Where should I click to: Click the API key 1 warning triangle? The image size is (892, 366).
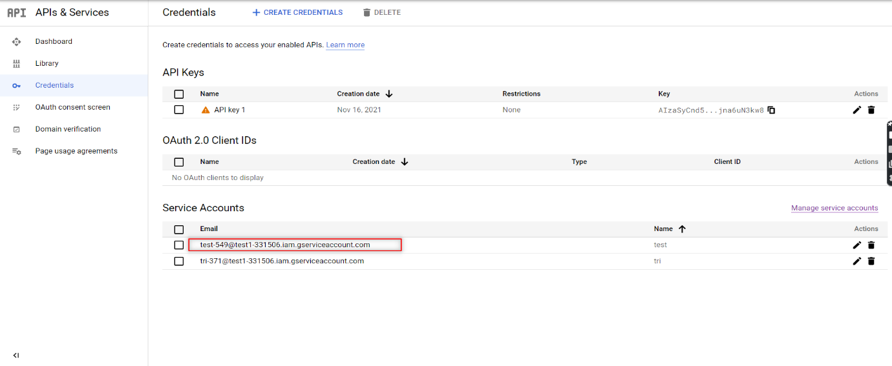(206, 110)
